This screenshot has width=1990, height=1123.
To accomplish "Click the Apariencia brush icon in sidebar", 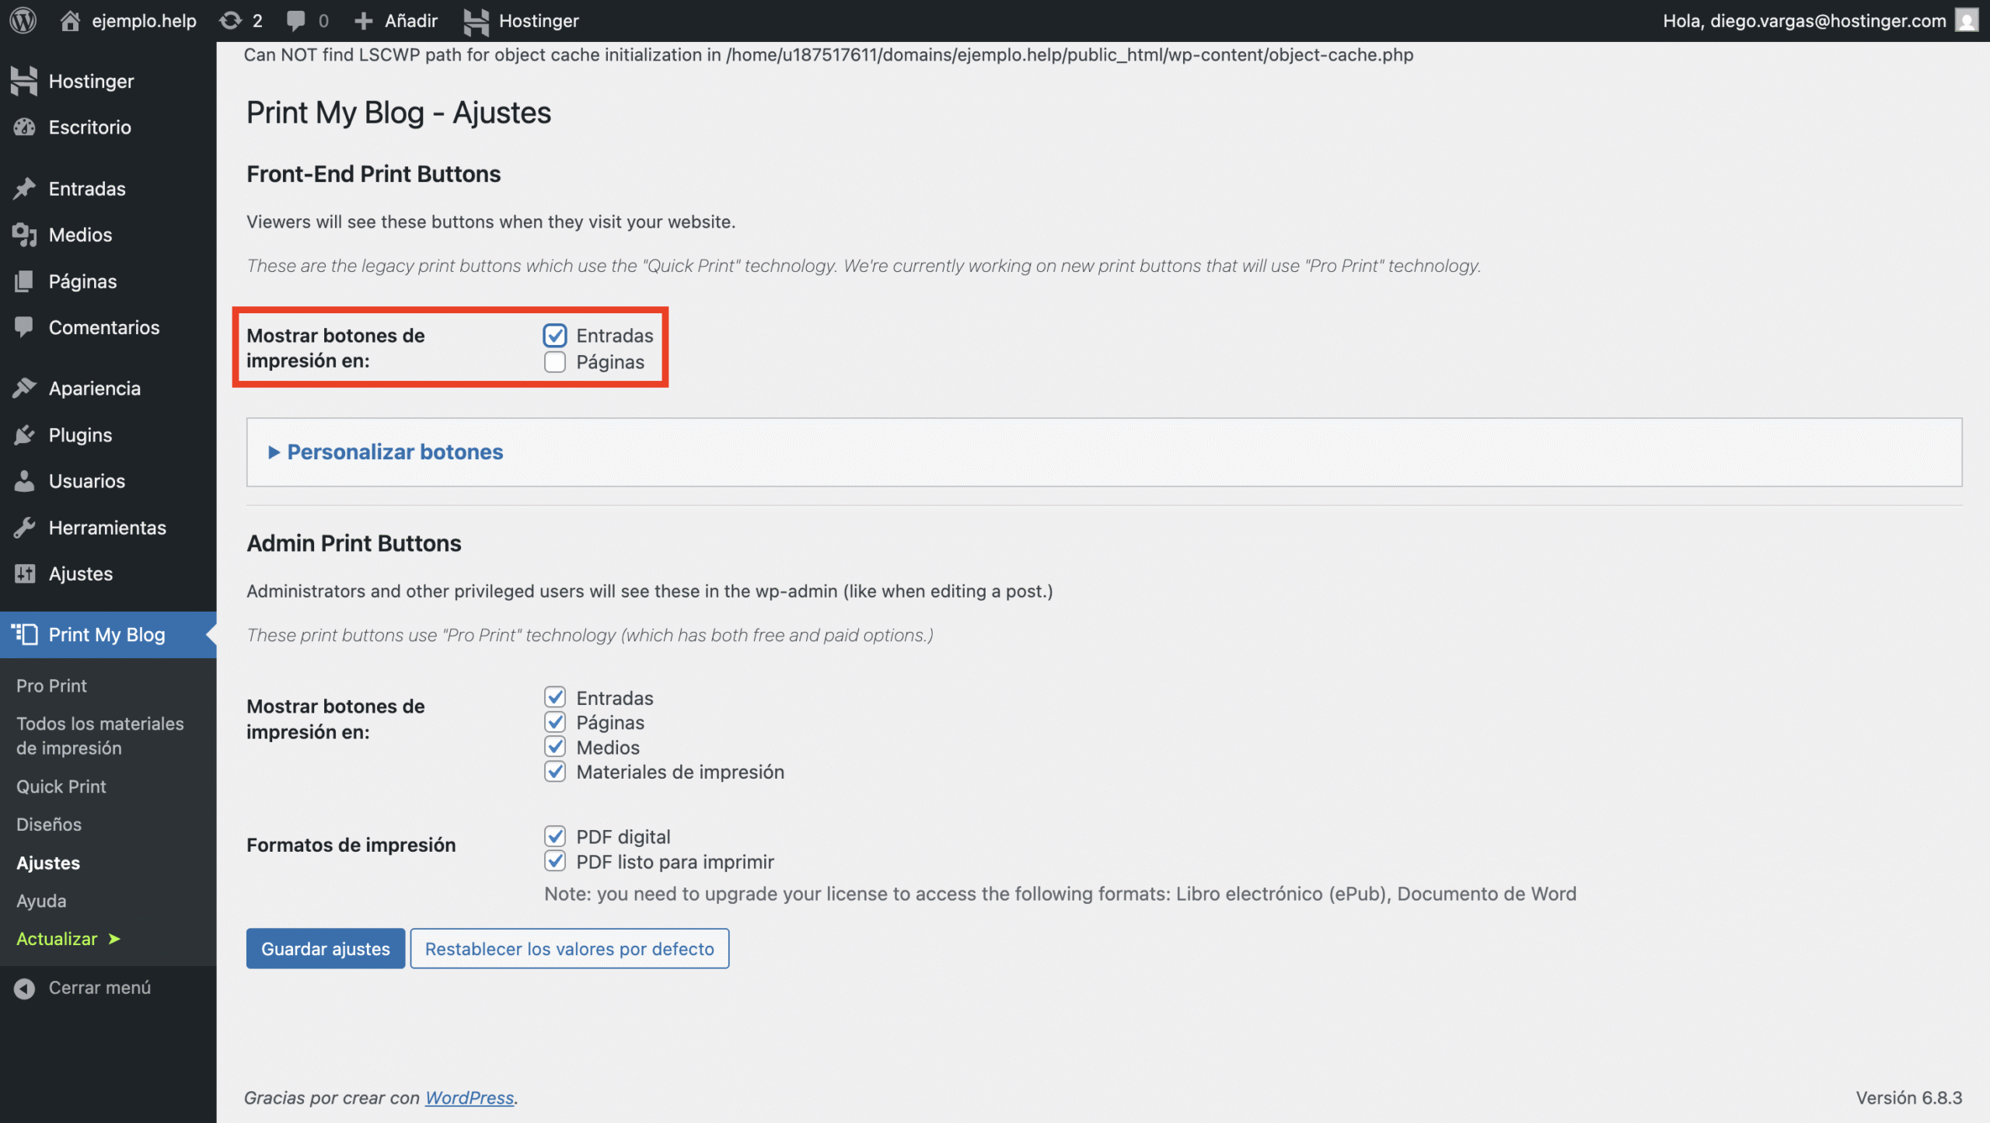I will 25,389.
